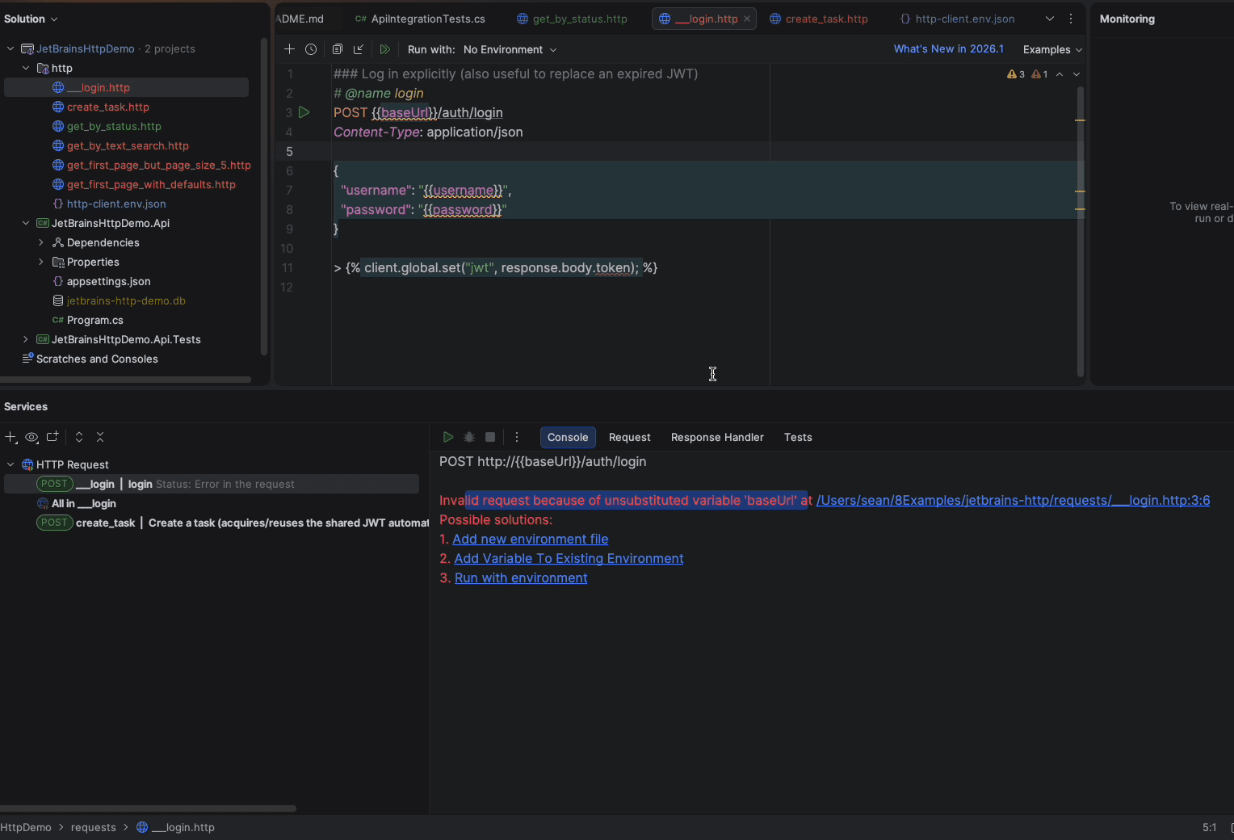Toggle Services view options eye icon
The width and height of the screenshot is (1234, 840).
31,437
